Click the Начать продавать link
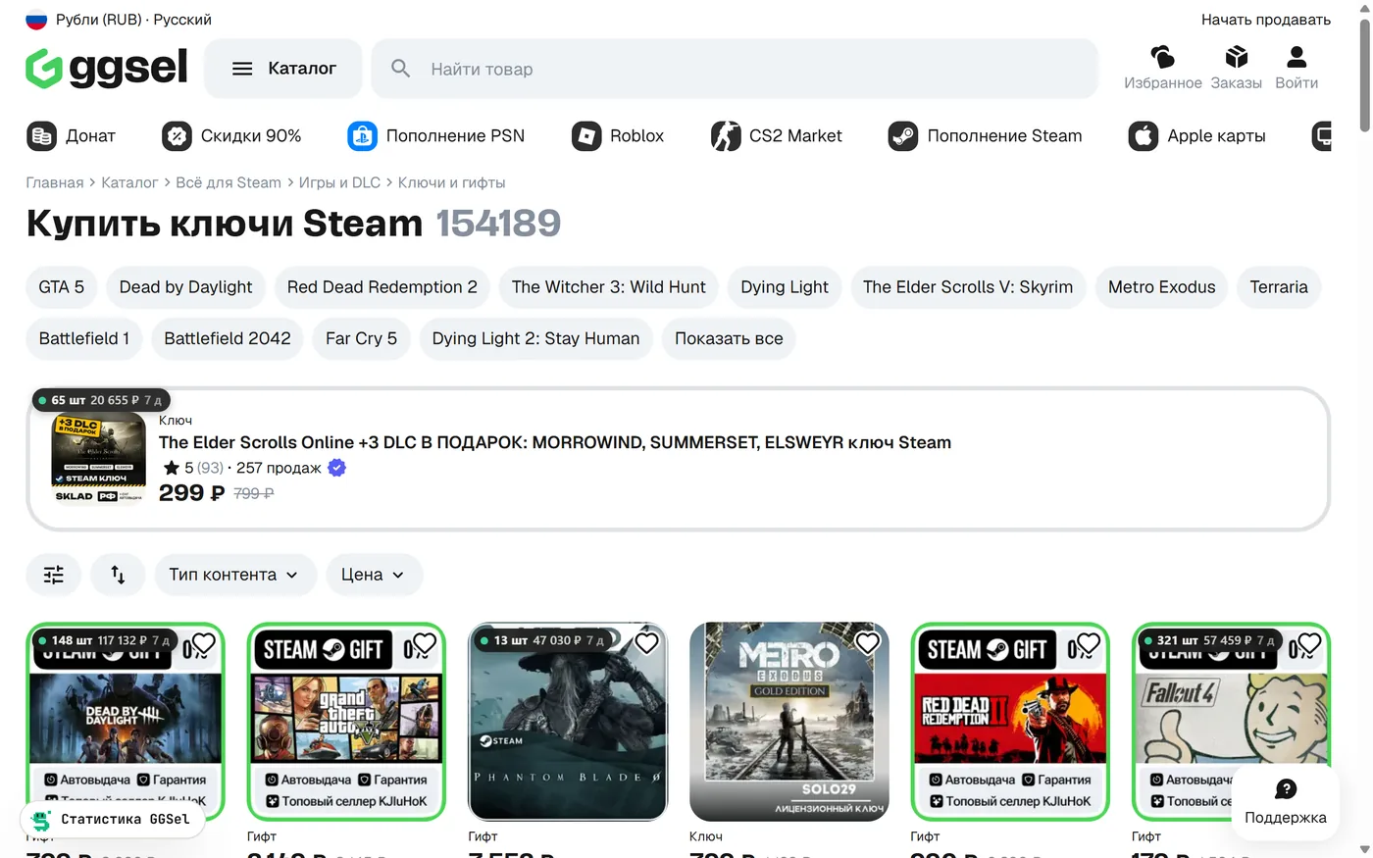This screenshot has height=858, width=1373. point(1266,20)
